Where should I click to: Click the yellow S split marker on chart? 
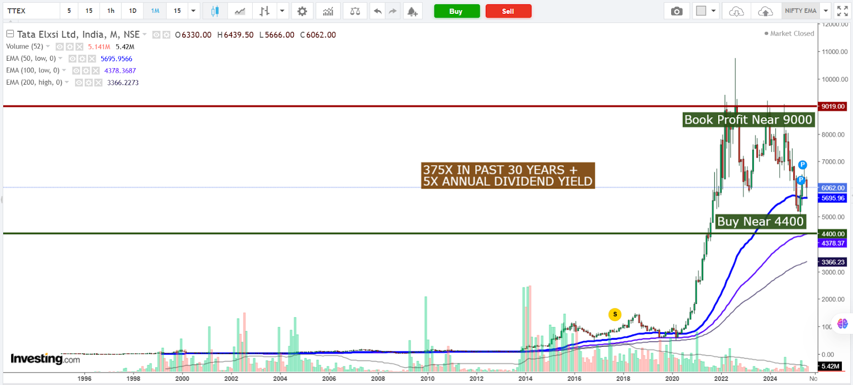615,314
